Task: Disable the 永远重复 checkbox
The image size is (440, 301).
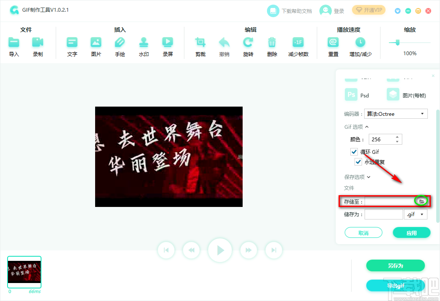Action: click(x=358, y=162)
